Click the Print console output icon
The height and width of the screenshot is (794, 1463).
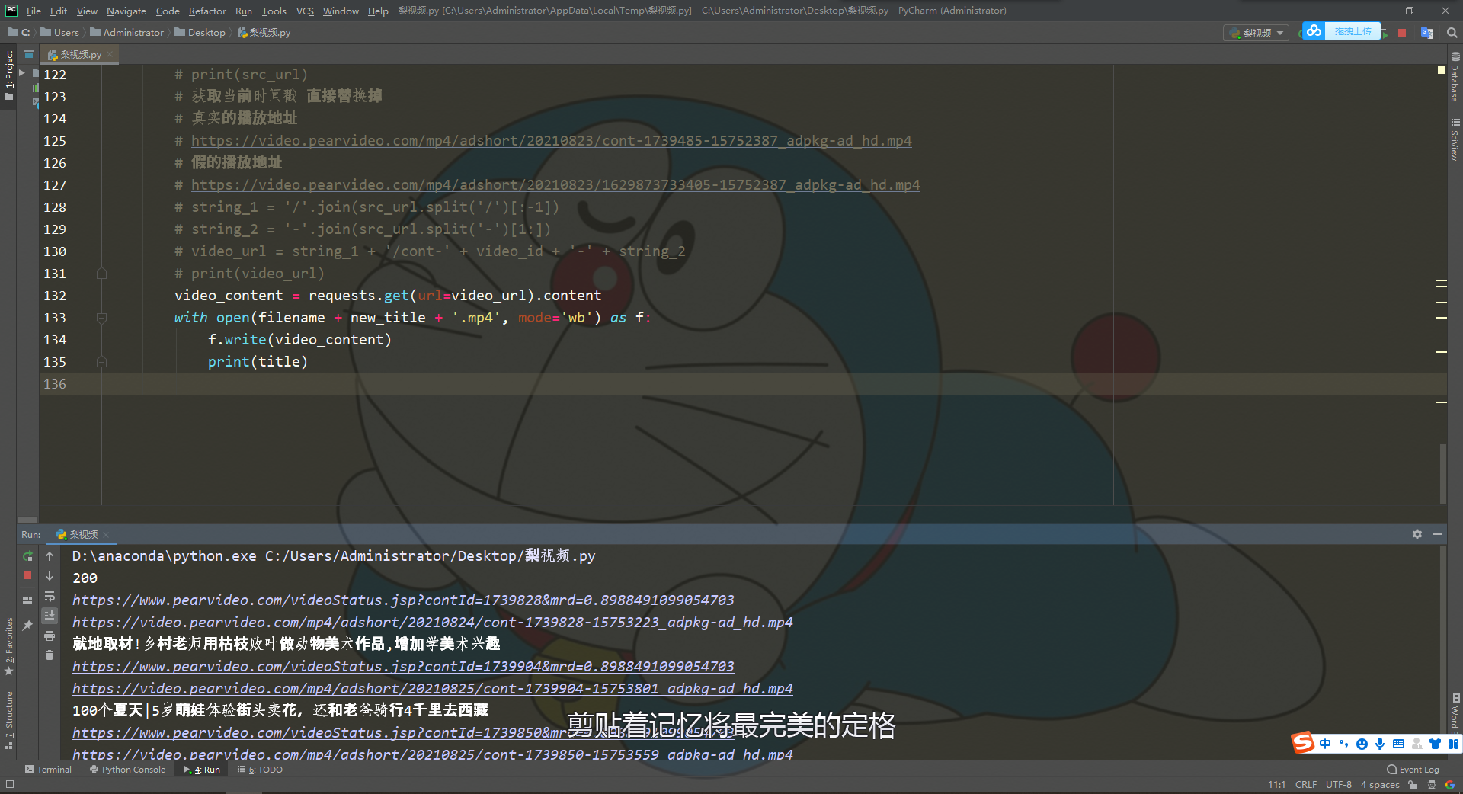[x=50, y=636]
